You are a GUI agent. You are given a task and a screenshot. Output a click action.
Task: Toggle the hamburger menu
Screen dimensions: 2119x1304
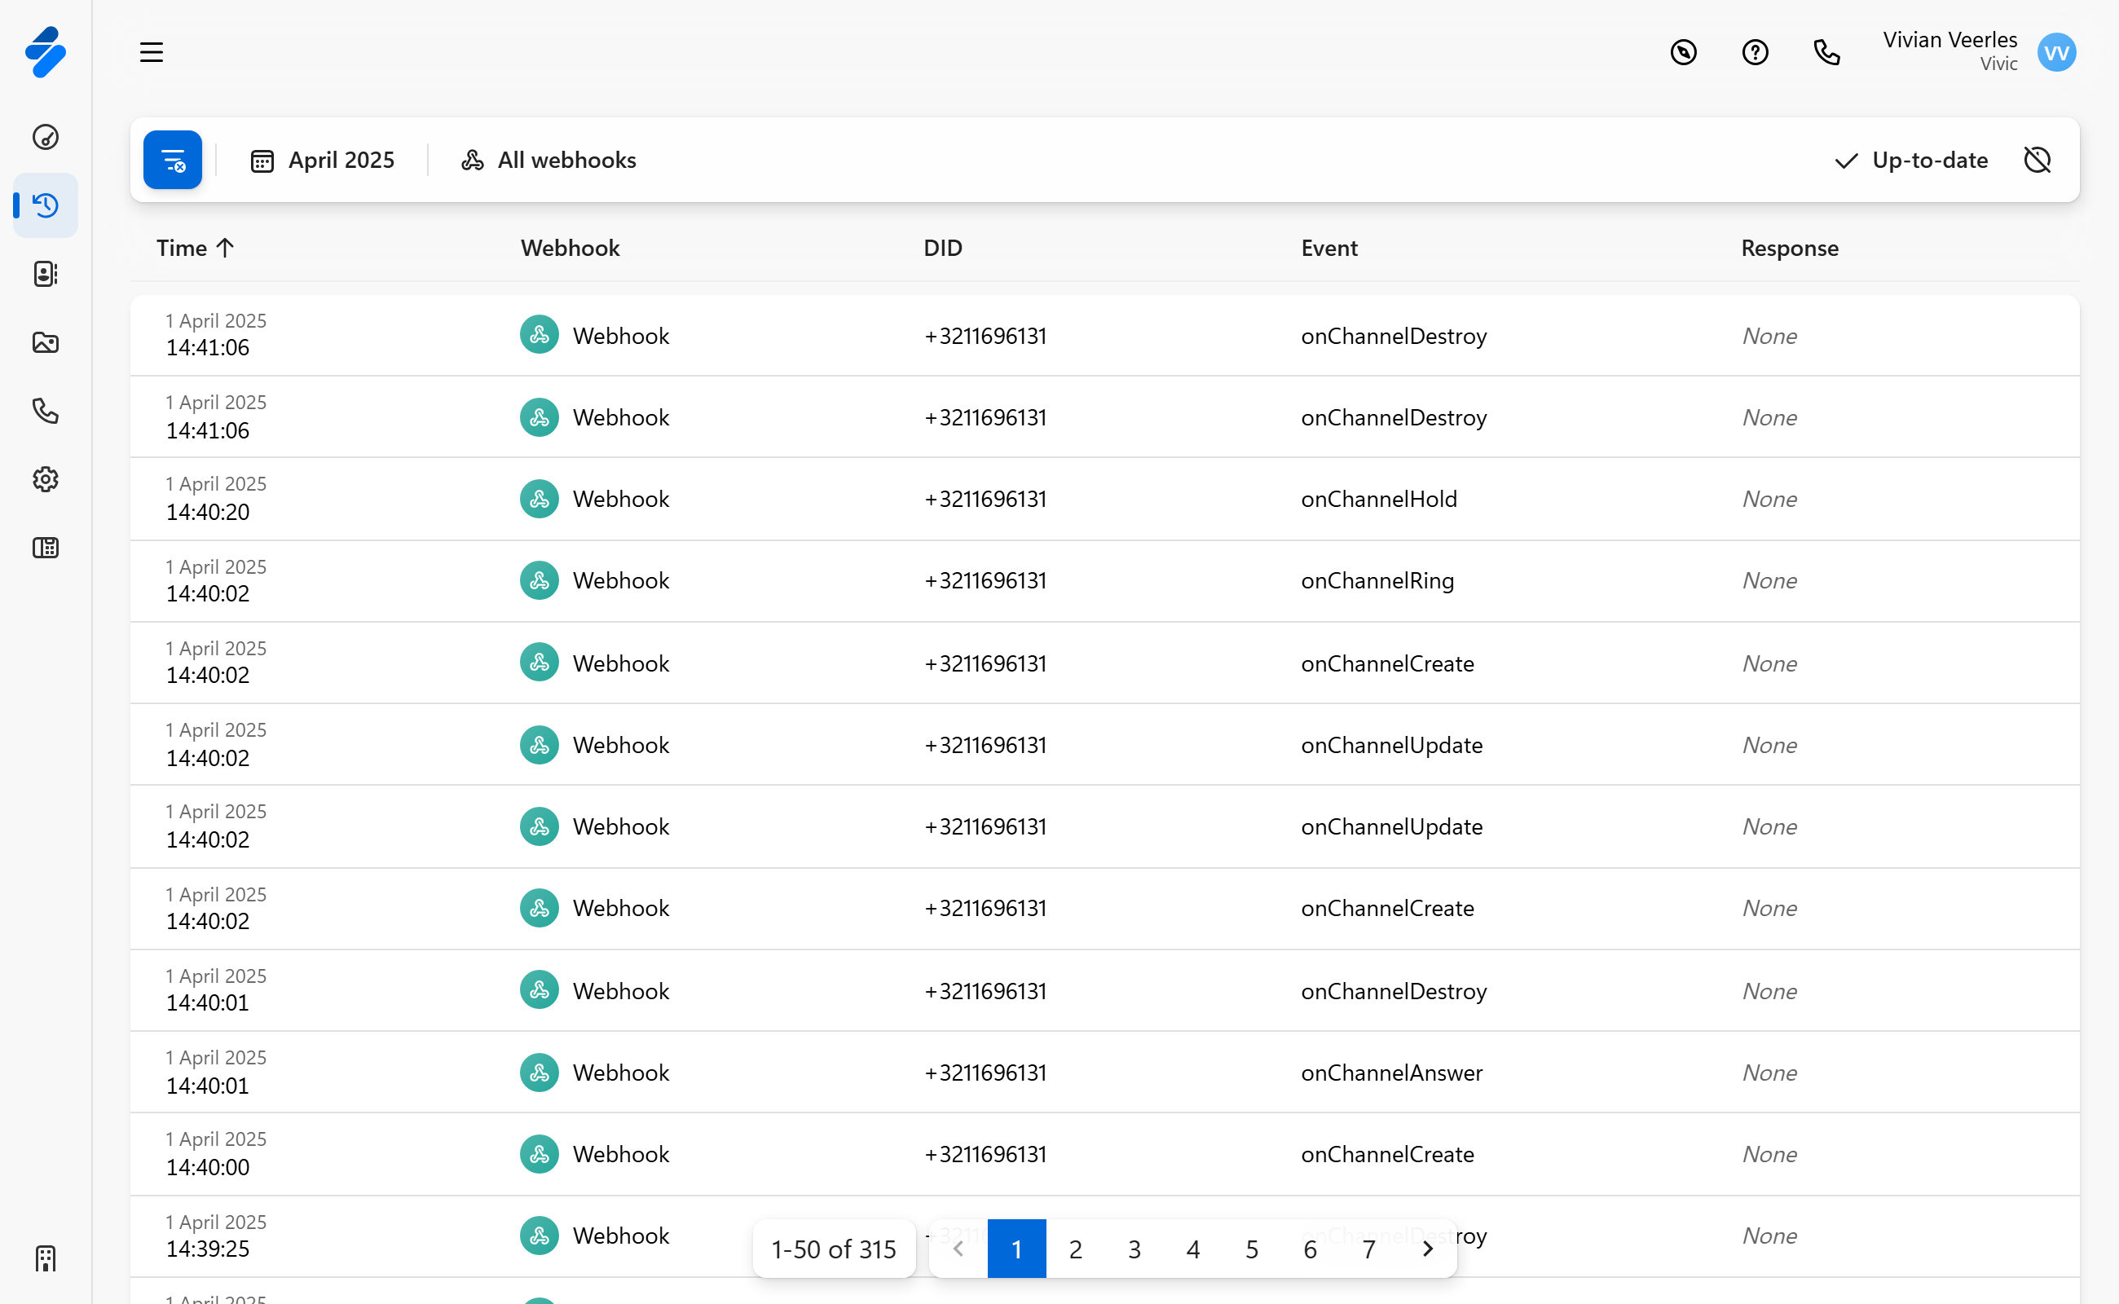[x=152, y=53]
